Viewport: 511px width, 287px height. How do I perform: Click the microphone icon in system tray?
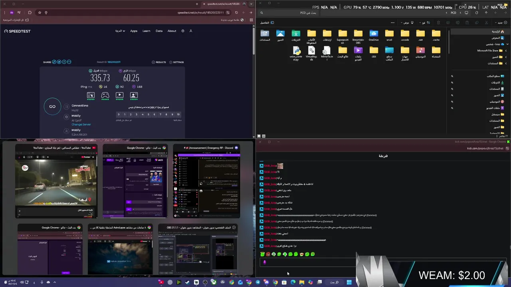click(x=42, y=282)
